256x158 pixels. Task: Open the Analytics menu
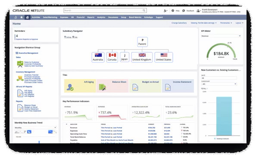click(101, 17)
